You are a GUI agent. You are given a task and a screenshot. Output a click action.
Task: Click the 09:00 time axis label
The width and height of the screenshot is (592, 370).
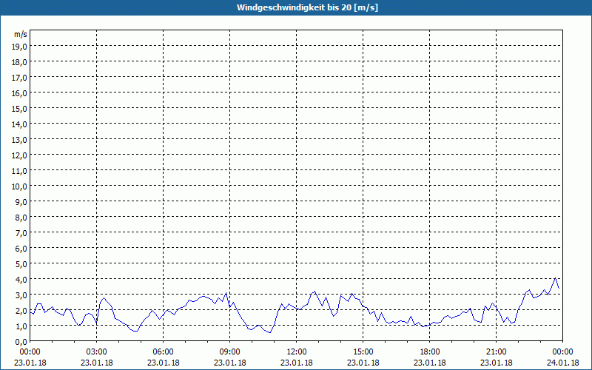click(230, 352)
